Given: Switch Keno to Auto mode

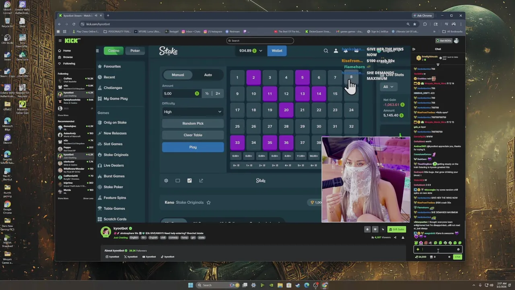Looking at the screenshot, I should (208, 75).
